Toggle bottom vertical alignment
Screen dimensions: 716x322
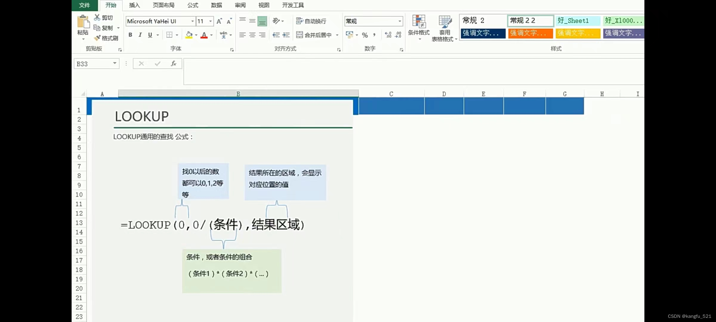tap(262, 21)
